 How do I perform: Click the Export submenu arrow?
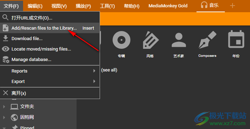point(94,81)
